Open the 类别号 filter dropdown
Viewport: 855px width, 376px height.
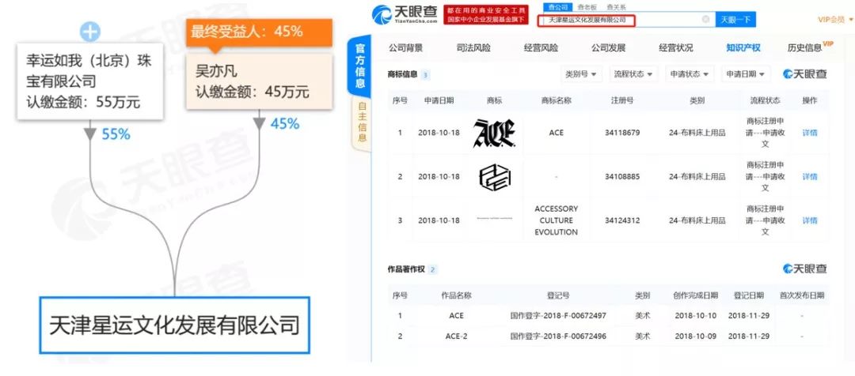coord(580,74)
